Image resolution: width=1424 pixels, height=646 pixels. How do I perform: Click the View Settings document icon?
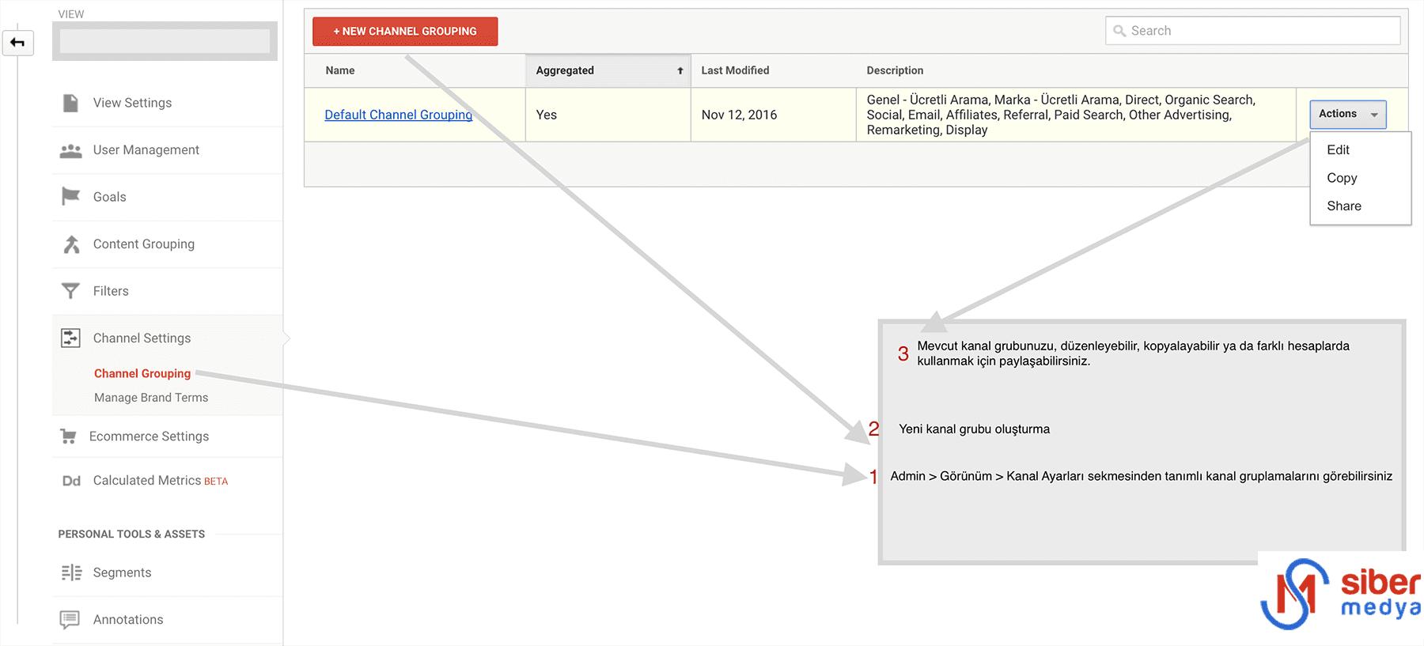pyautogui.click(x=70, y=103)
